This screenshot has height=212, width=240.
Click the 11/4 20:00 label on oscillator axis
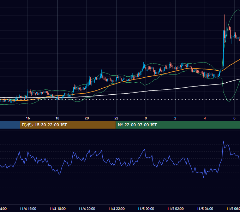point(87,208)
